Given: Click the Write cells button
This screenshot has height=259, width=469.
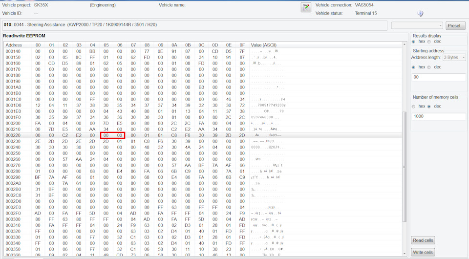Looking at the screenshot, I should pyautogui.click(x=423, y=252).
